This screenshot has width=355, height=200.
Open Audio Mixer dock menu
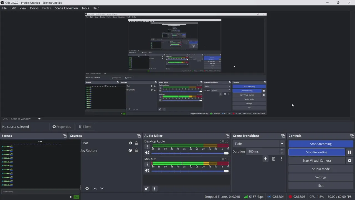[154, 189]
